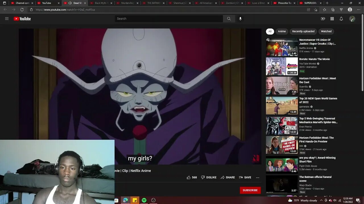Go back in browser history
Viewport: 364px width, 204px height.
tap(5, 10)
